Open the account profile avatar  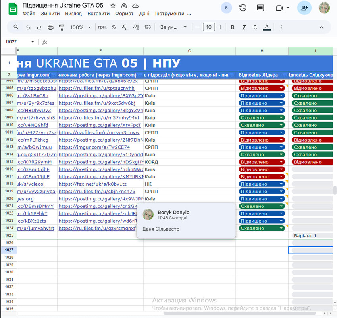click(324, 8)
